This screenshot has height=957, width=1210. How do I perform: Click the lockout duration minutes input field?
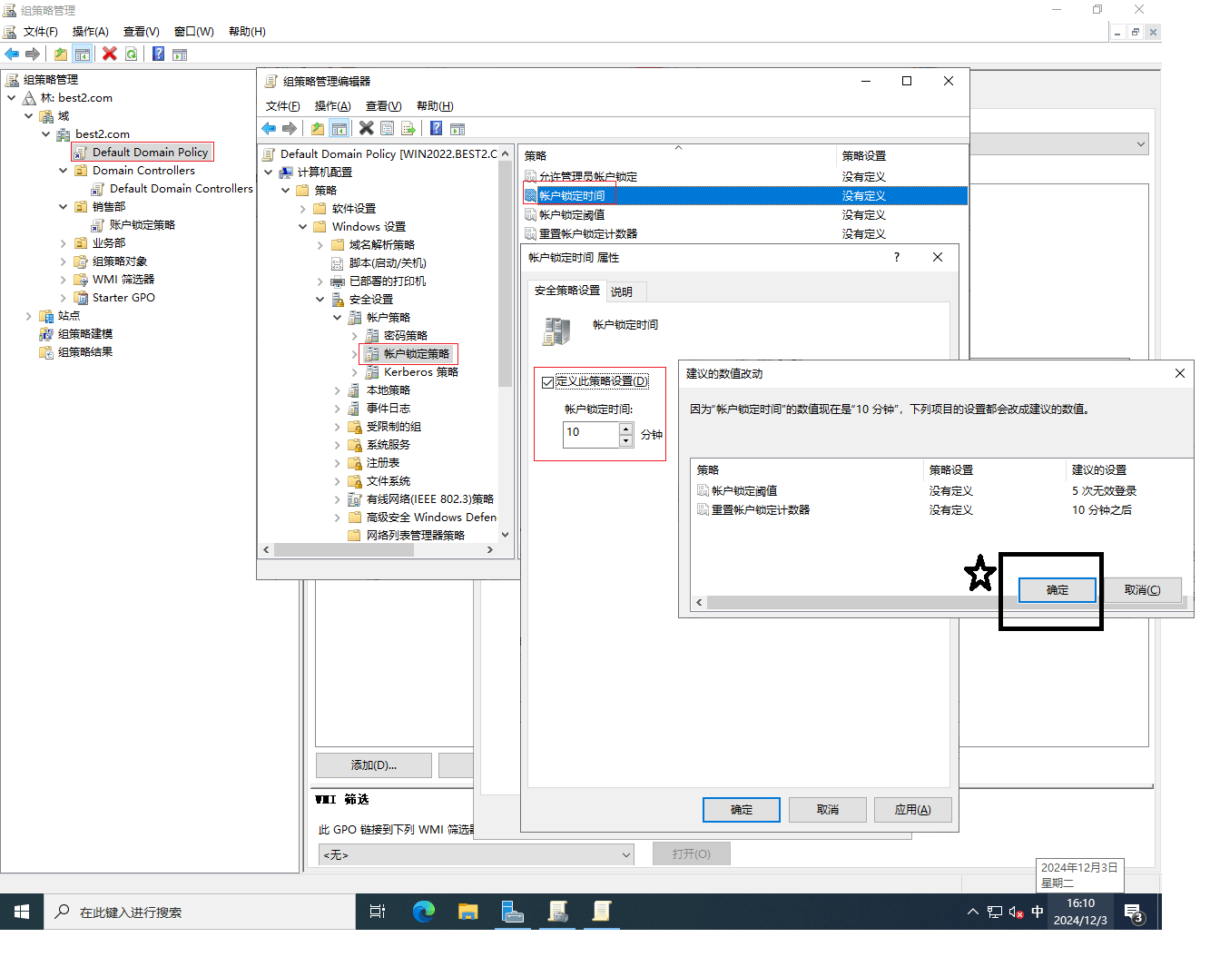point(591,435)
